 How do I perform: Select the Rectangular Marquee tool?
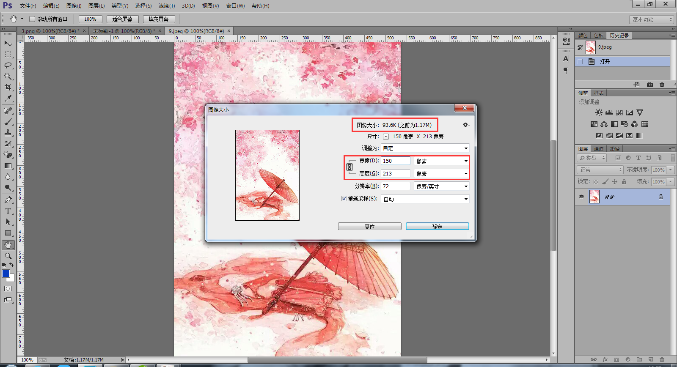pos(8,54)
